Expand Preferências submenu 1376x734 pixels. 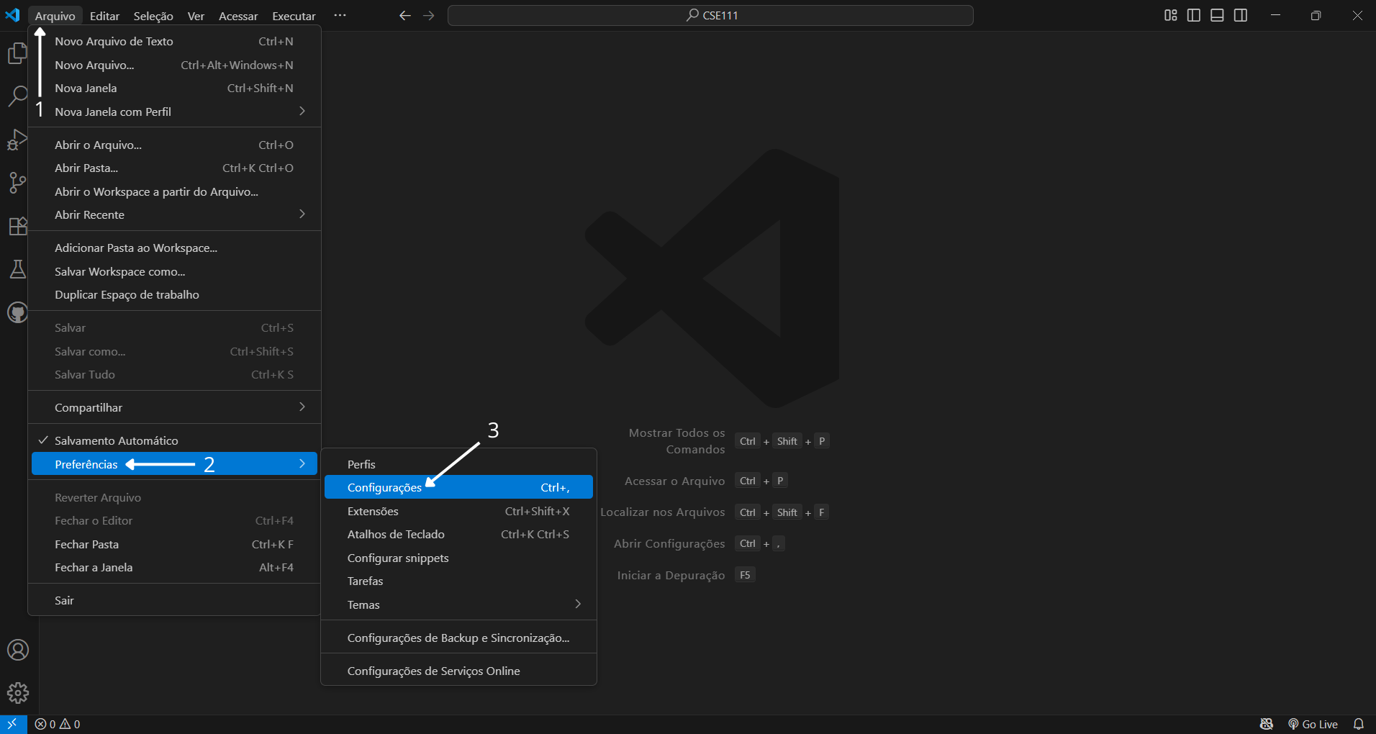(x=174, y=464)
